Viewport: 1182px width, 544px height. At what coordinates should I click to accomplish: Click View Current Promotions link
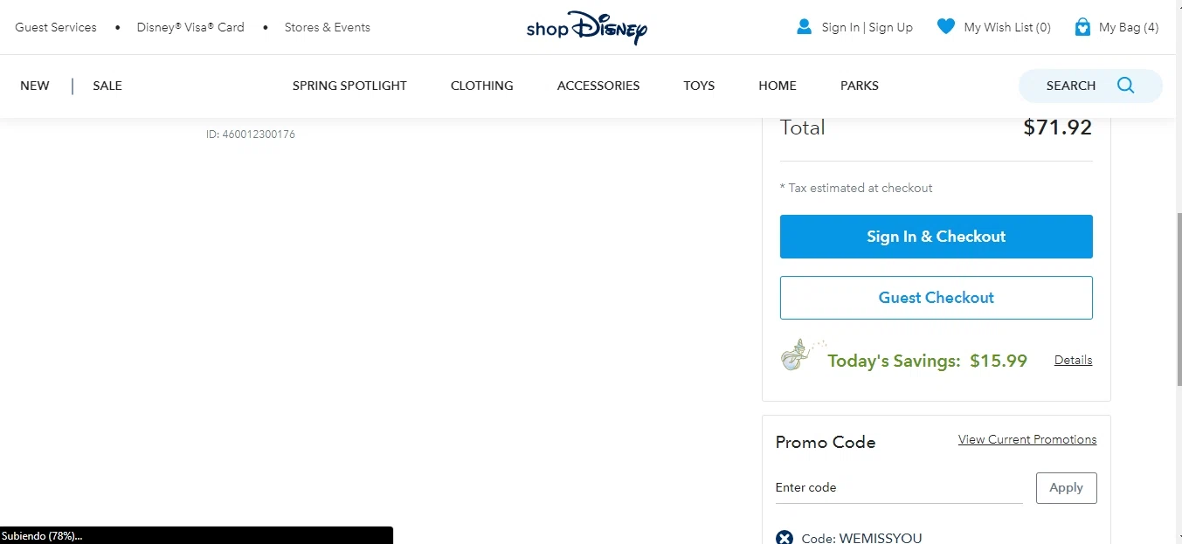click(1027, 439)
